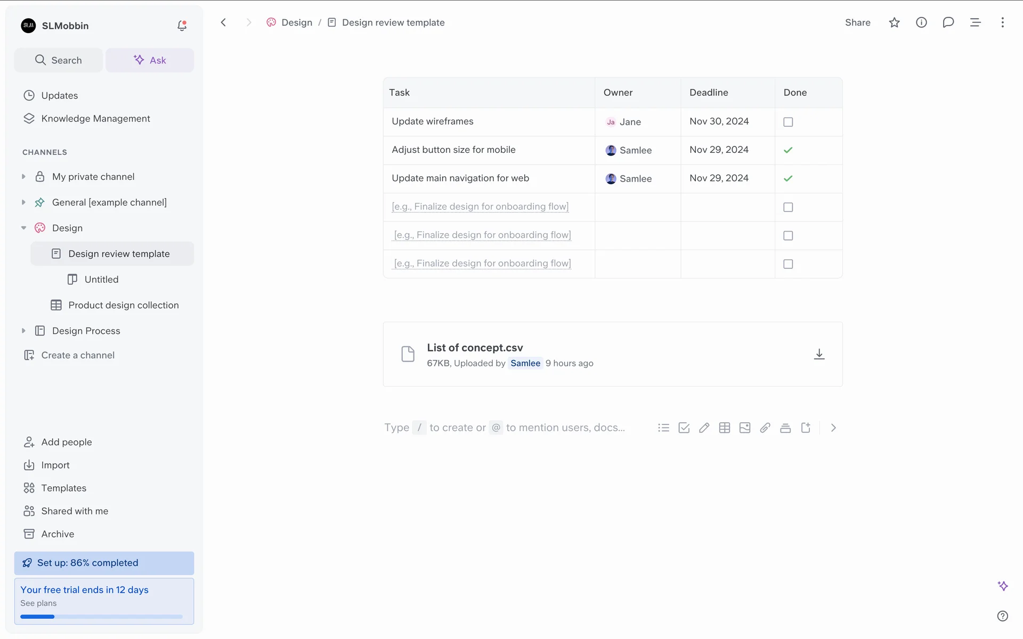Screen dimensions: 1023x639
Task: Check Done for Update wireframes
Action: tap(788, 122)
